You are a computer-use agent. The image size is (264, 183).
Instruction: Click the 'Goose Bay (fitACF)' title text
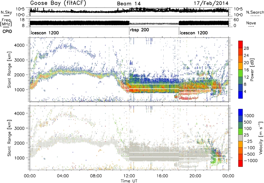pyautogui.click(x=58, y=3)
